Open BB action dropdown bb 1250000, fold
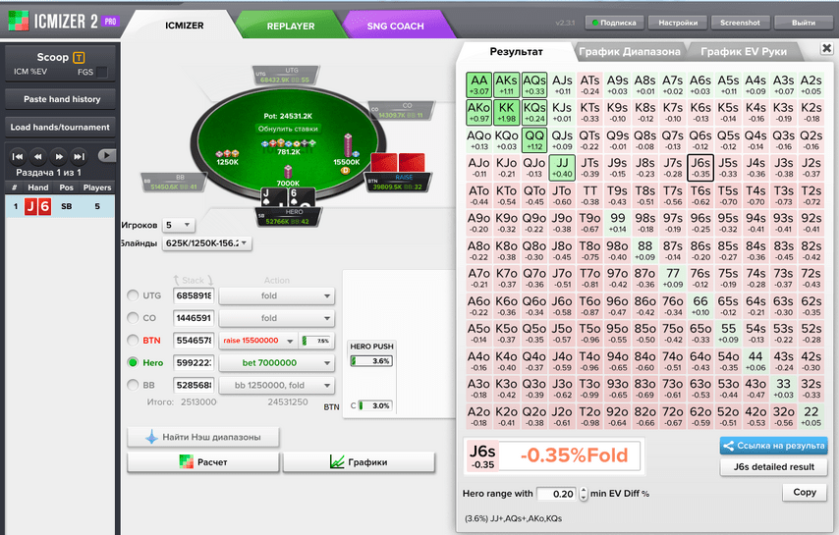Image resolution: width=839 pixels, height=535 pixels. click(x=277, y=386)
